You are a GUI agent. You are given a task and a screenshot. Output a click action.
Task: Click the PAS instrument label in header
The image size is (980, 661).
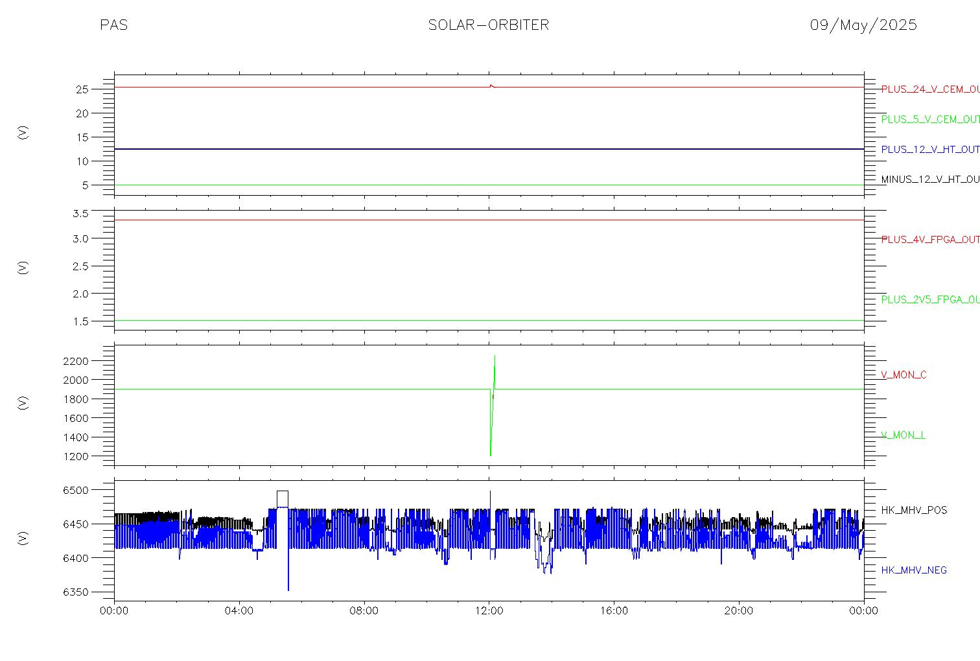(x=113, y=25)
